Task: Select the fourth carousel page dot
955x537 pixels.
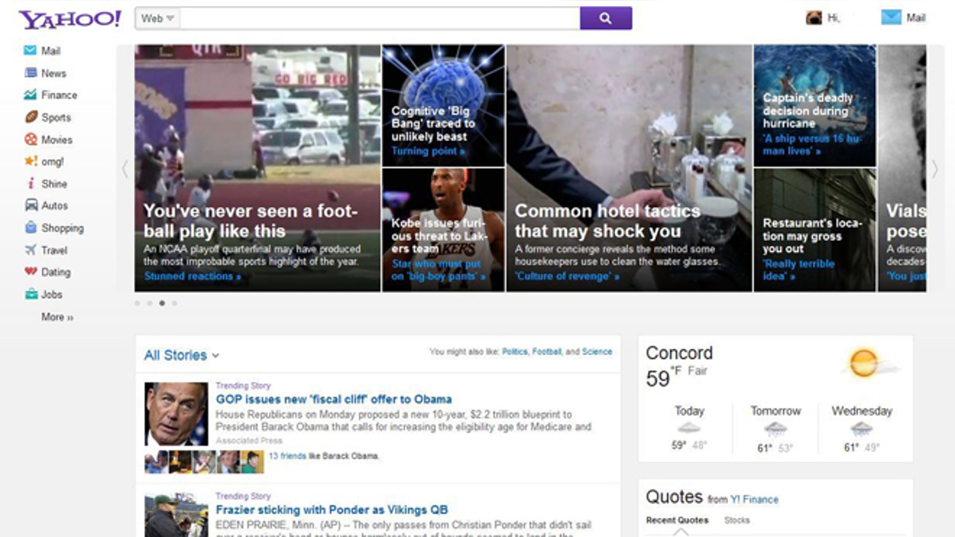Action: point(174,303)
